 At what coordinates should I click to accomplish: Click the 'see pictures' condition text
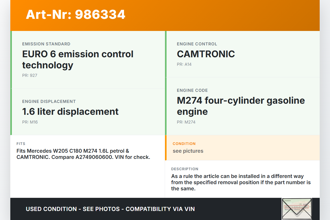[x=188, y=151]
